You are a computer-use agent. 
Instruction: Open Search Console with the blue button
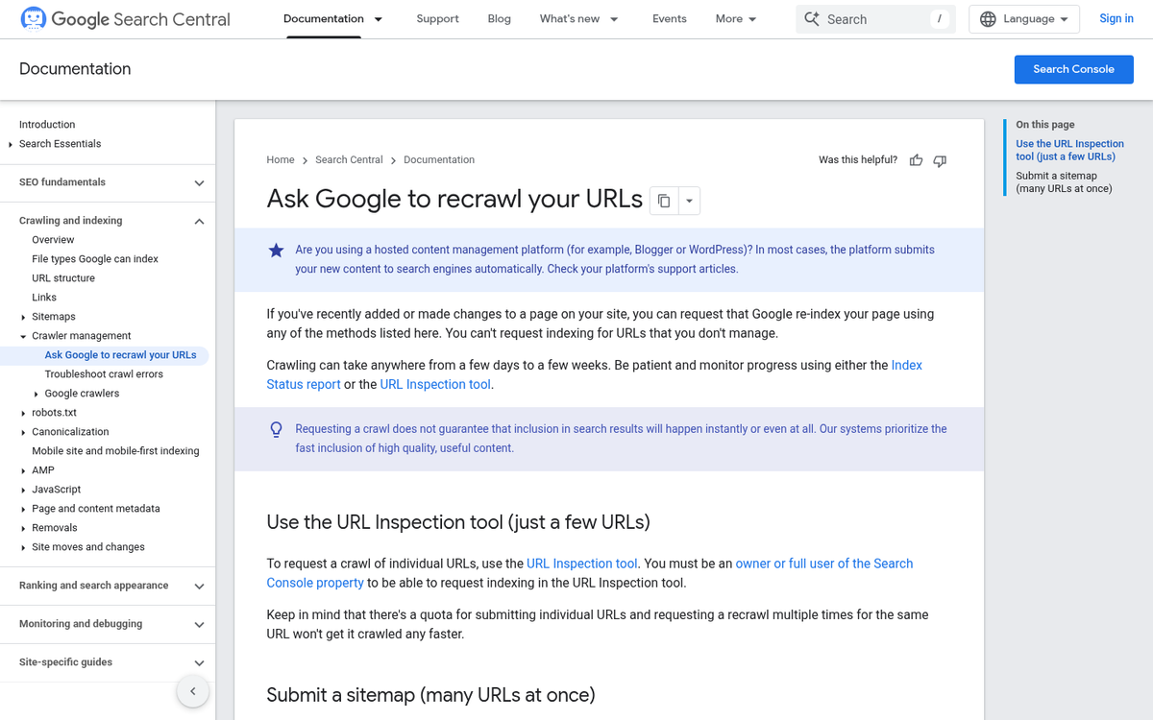pos(1073,68)
